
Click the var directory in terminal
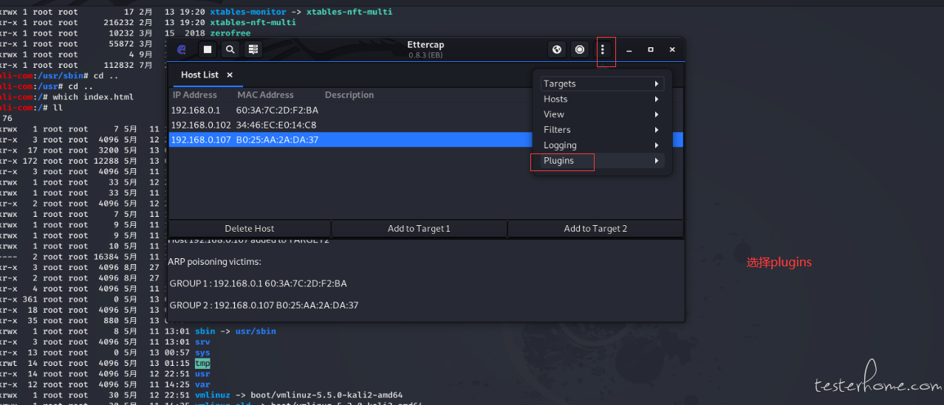202,384
